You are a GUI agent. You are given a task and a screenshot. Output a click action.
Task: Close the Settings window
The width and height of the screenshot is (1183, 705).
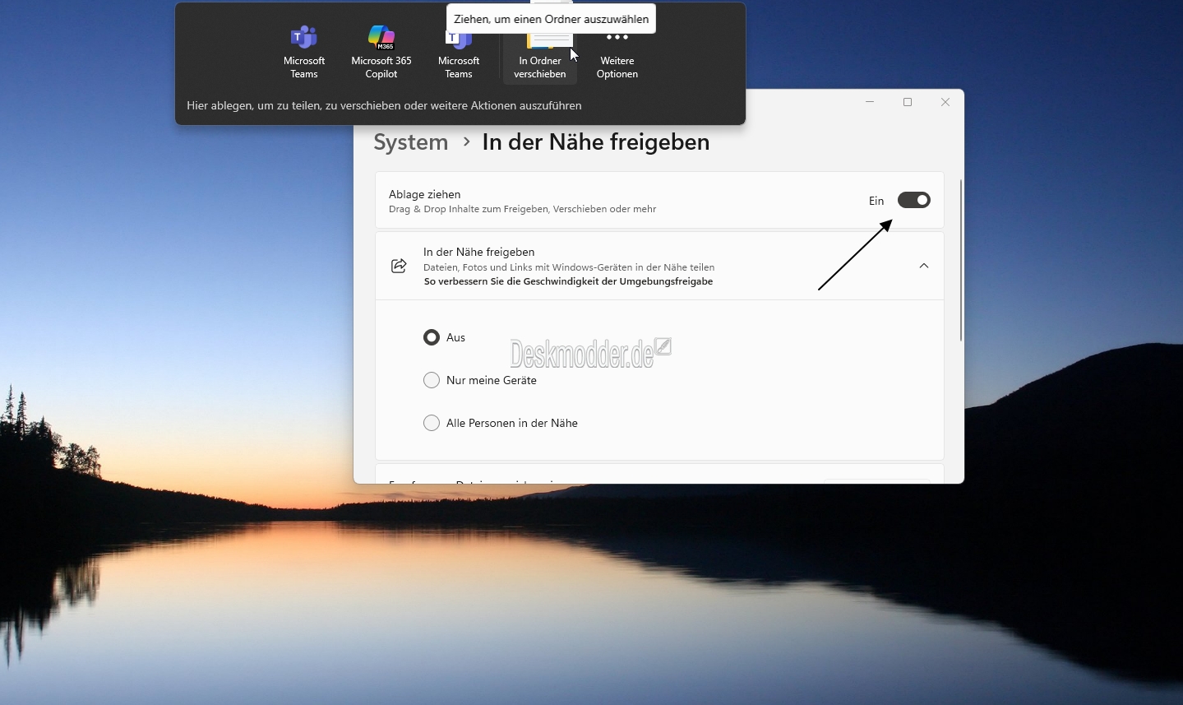coord(945,102)
